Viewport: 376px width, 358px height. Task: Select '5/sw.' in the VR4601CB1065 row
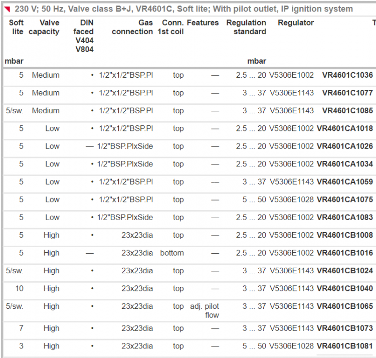click(15, 306)
